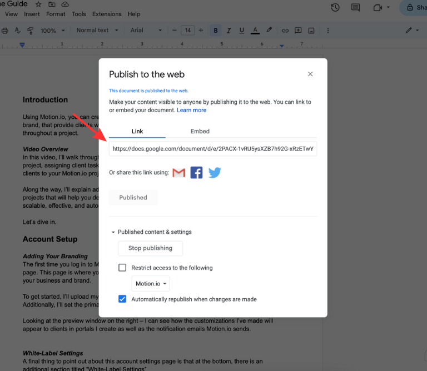Collapse Published content & settings section
Viewport: 427px width, 371px height.
pos(113,232)
